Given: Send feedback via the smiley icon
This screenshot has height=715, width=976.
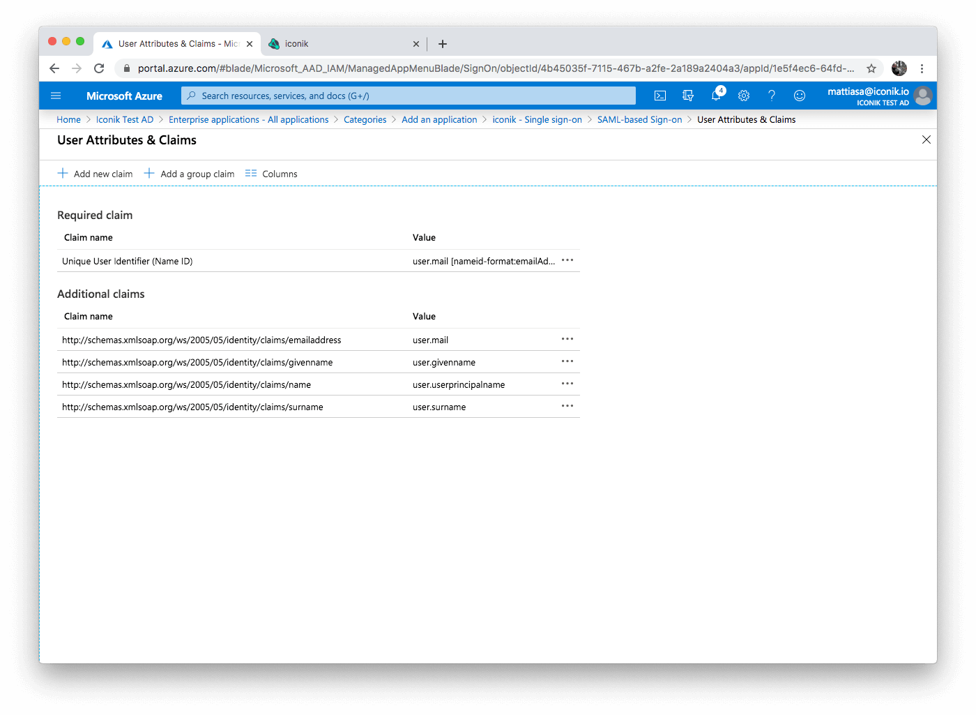Looking at the screenshot, I should point(800,96).
